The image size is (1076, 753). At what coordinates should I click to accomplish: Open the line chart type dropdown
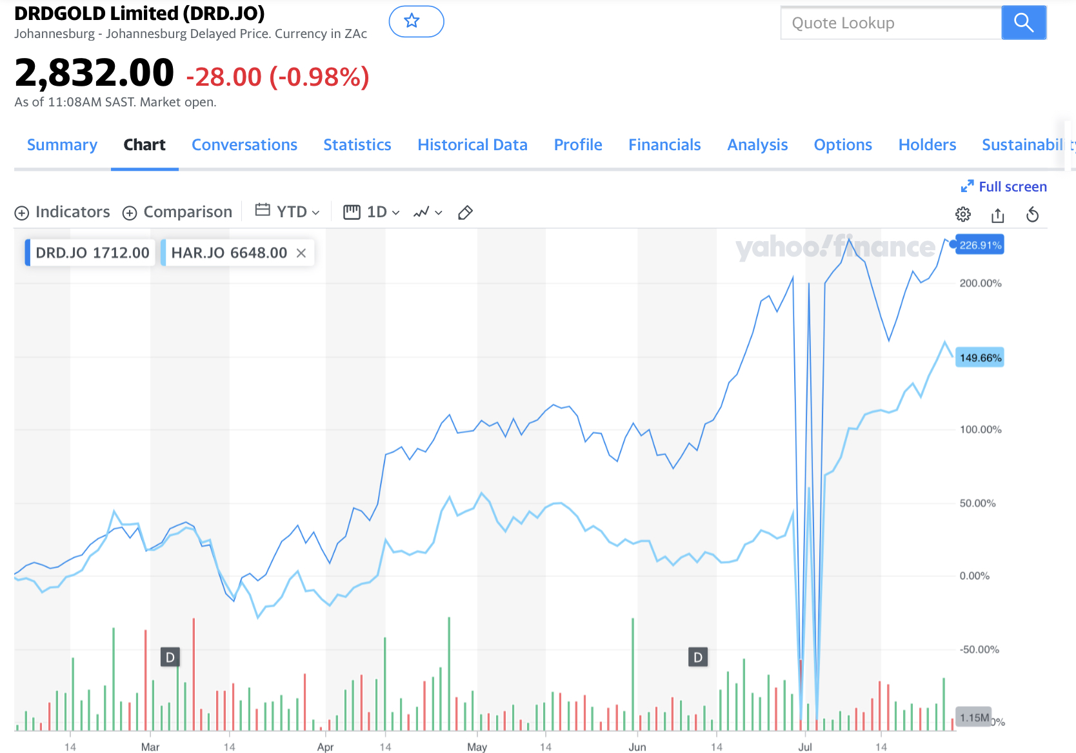428,212
